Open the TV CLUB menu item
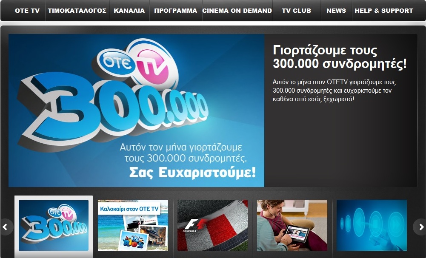The height and width of the screenshot is (258, 426). pos(296,11)
